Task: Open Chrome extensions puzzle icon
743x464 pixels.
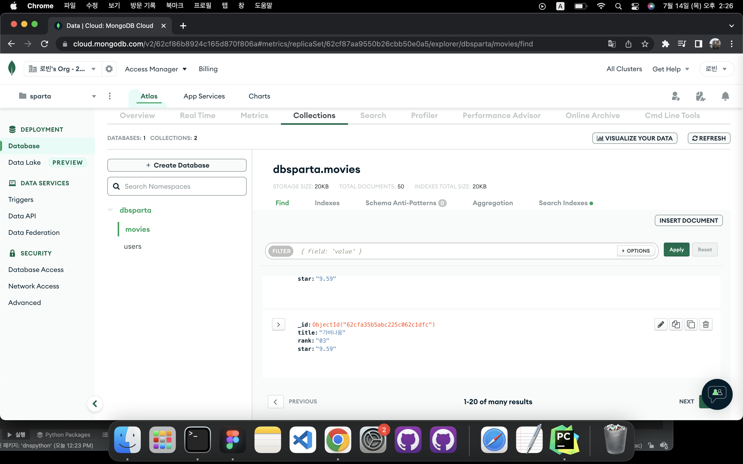Action: coord(665,44)
